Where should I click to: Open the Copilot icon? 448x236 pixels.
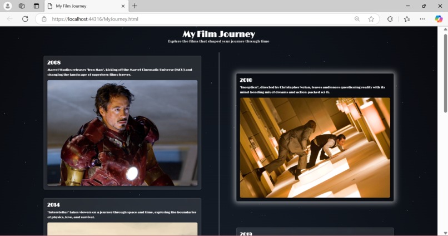[439, 19]
